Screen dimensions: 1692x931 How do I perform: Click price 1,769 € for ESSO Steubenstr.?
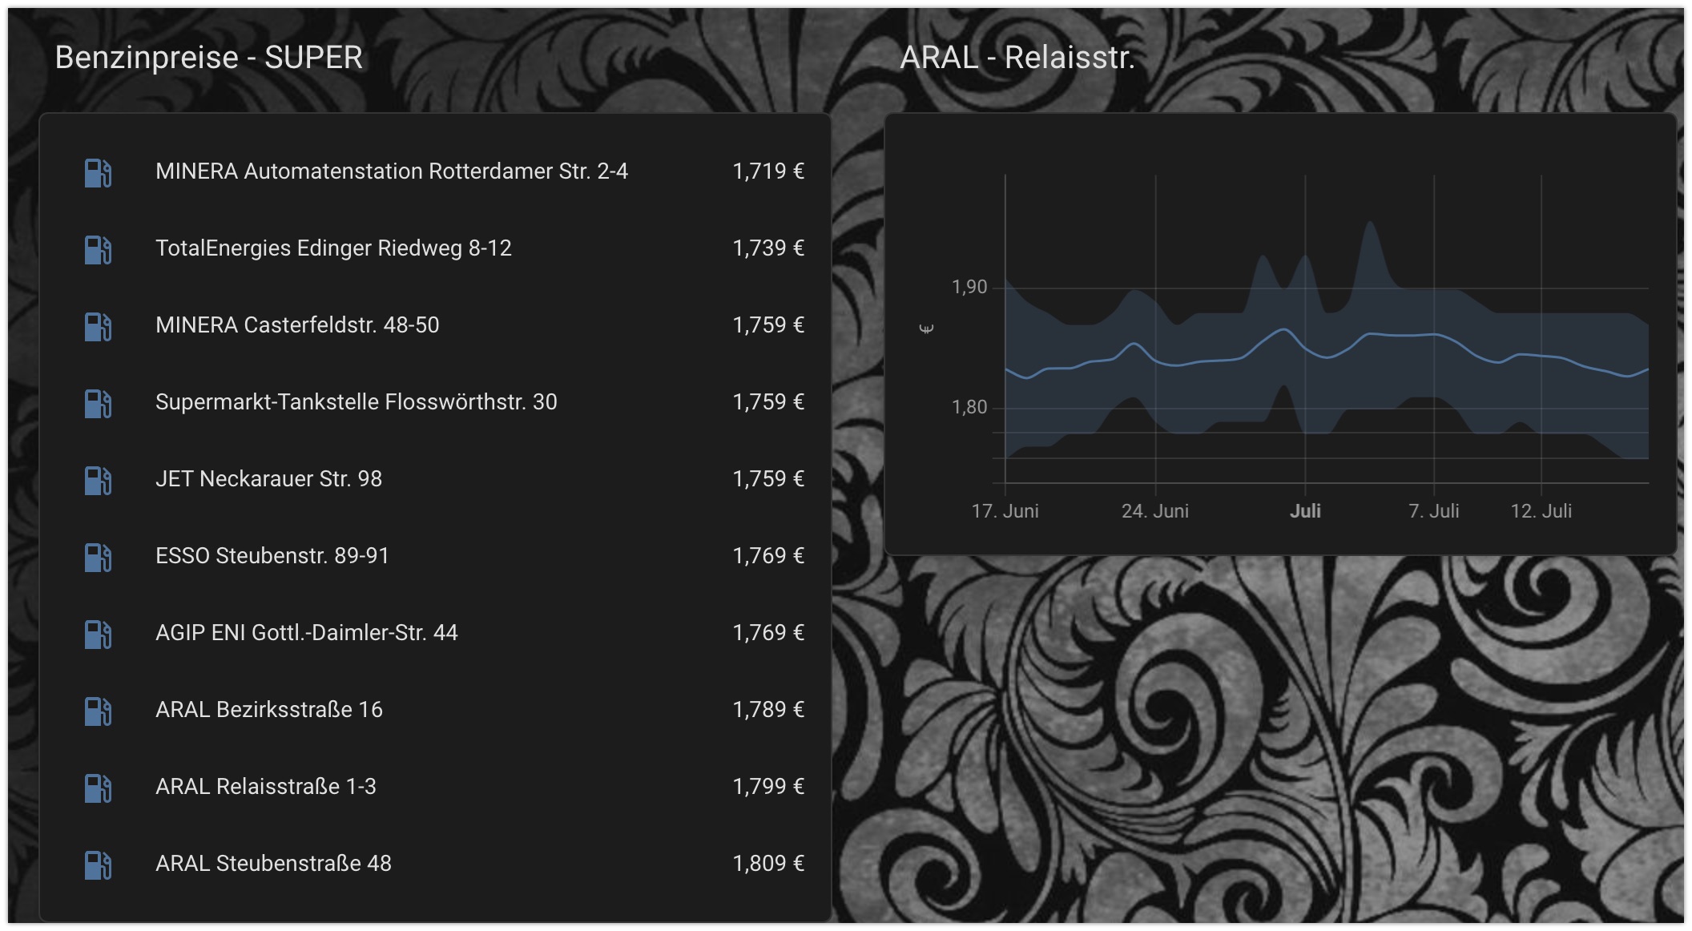[x=768, y=556]
